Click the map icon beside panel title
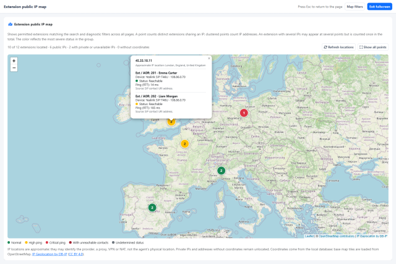The width and height of the screenshot is (396, 264). tap(11, 25)
